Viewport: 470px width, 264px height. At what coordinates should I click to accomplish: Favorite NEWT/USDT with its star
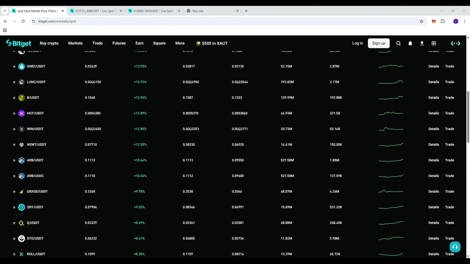click(14, 144)
